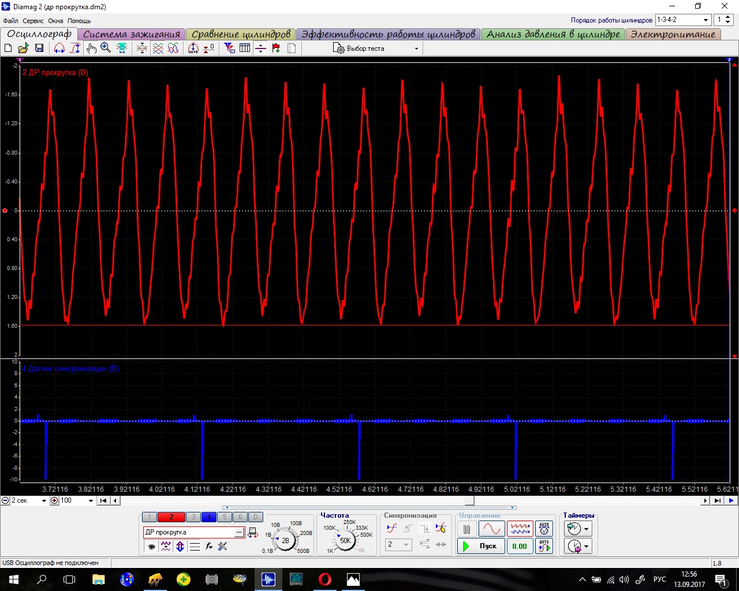Switch to Эффективность работы цилиндров tab
Screen dimensions: 739x591
coord(388,34)
